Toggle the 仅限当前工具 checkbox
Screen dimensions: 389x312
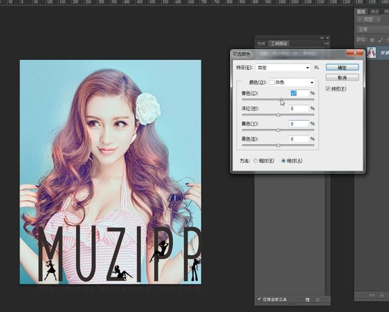[260, 299]
